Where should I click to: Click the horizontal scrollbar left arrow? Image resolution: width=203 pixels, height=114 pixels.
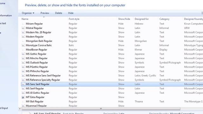click(20, 109)
